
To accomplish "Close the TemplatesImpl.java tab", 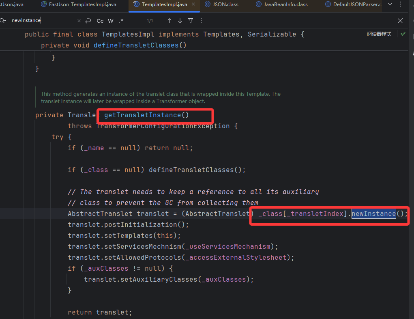I will click(194, 4).
